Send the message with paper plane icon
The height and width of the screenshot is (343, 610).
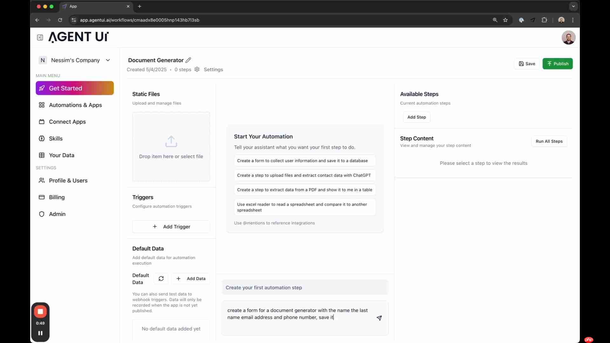[379, 318]
